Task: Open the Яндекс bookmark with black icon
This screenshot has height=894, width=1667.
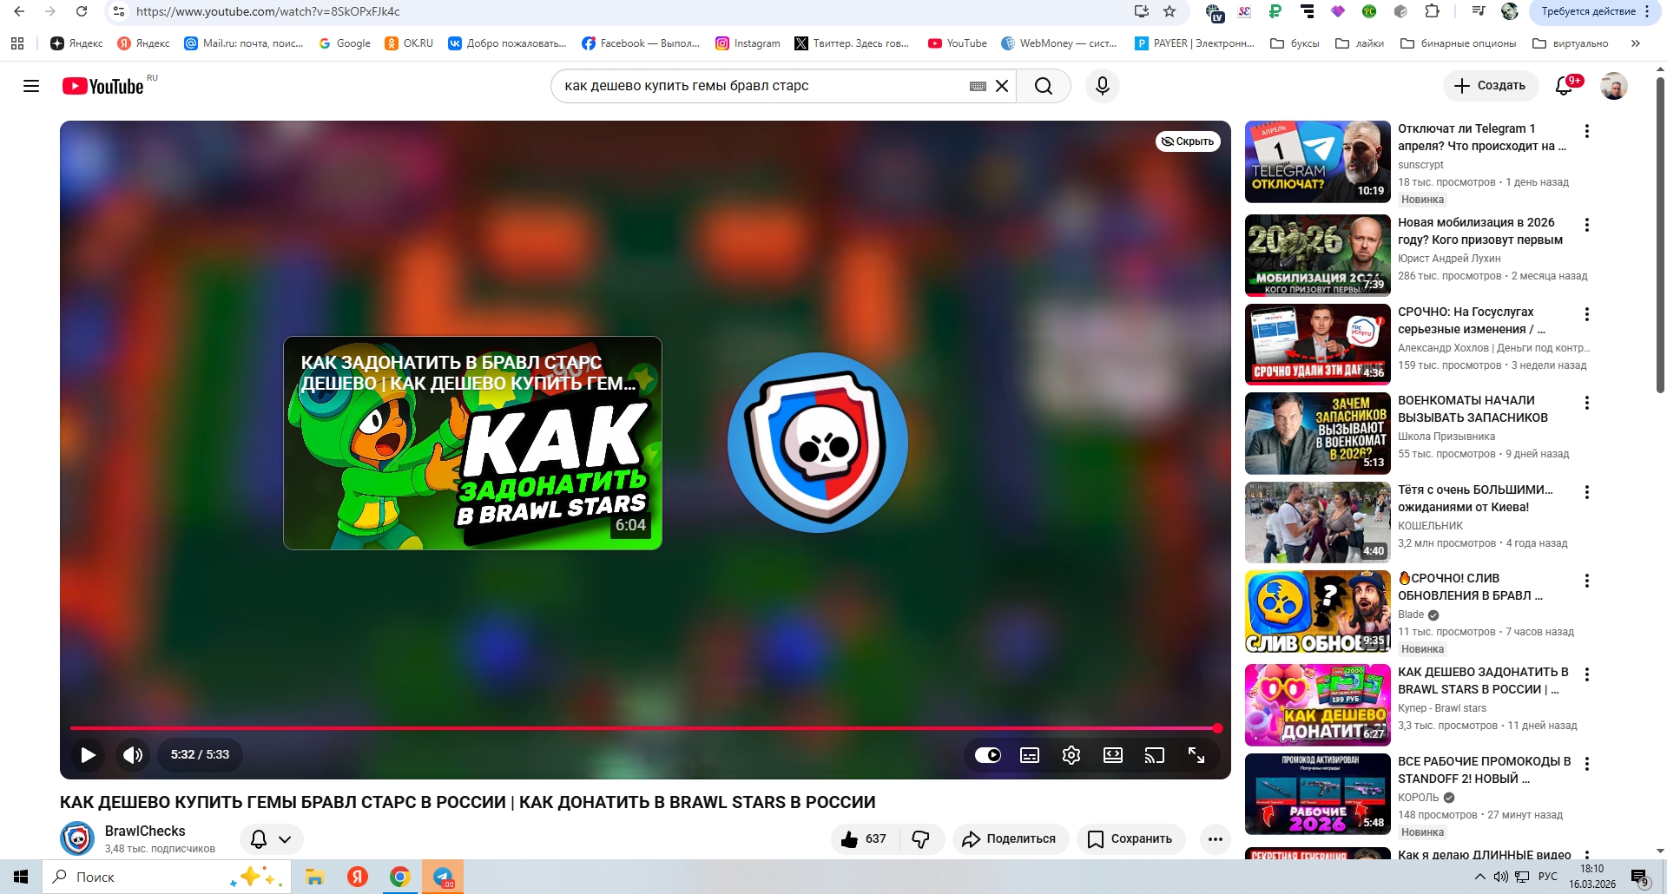Action: [x=76, y=43]
